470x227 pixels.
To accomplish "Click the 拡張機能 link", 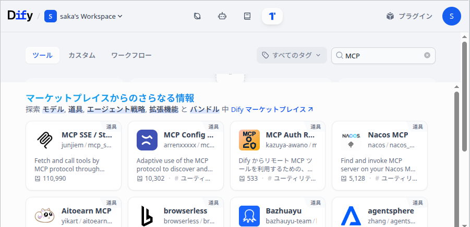I will [x=164, y=109].
